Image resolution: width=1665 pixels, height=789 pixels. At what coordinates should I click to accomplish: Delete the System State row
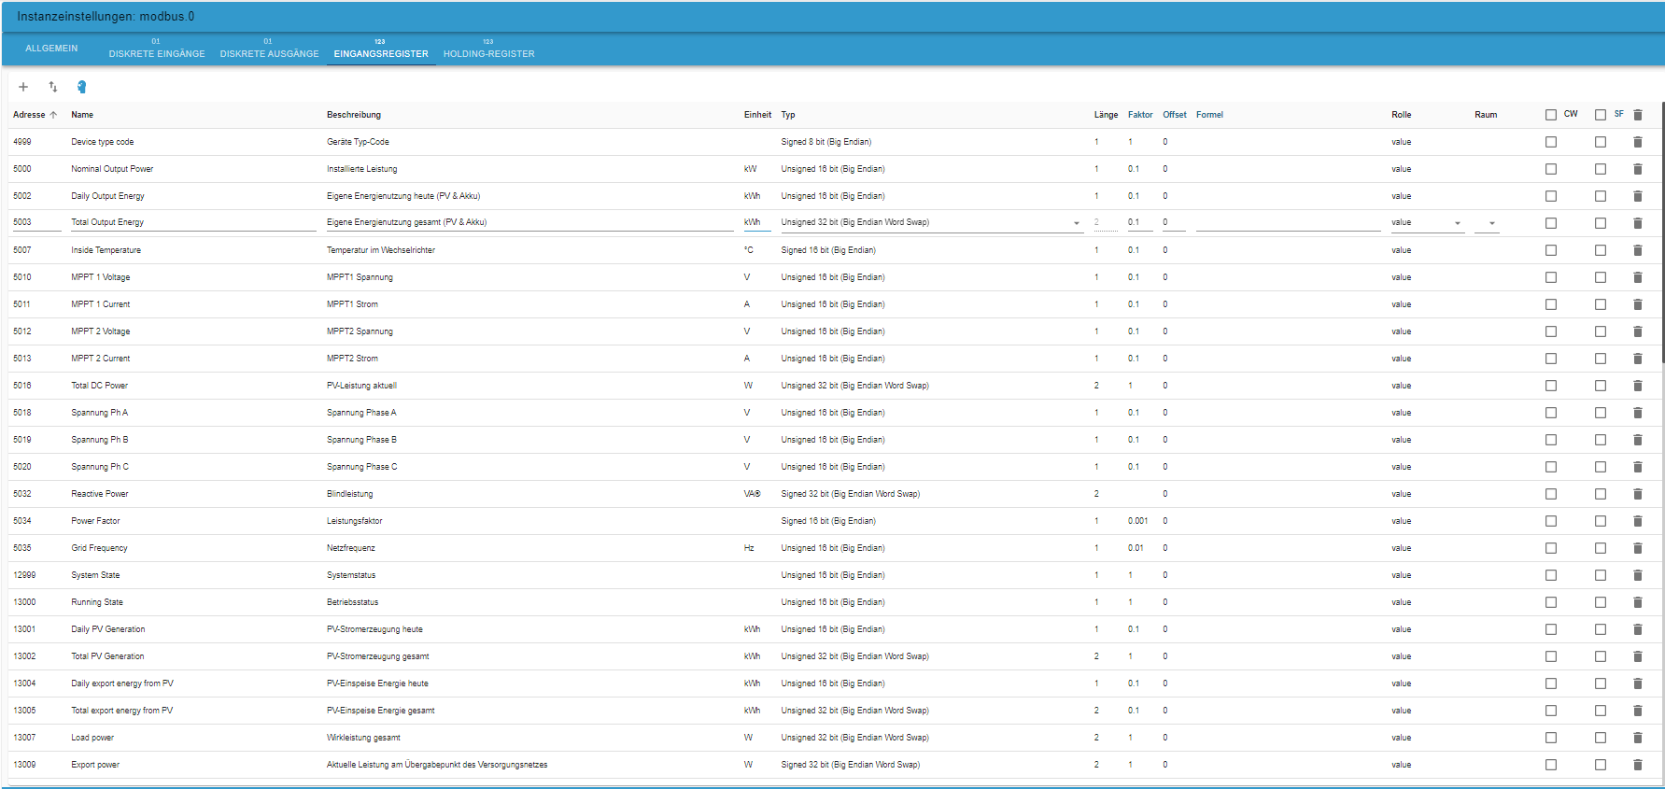pos(1637,575)
